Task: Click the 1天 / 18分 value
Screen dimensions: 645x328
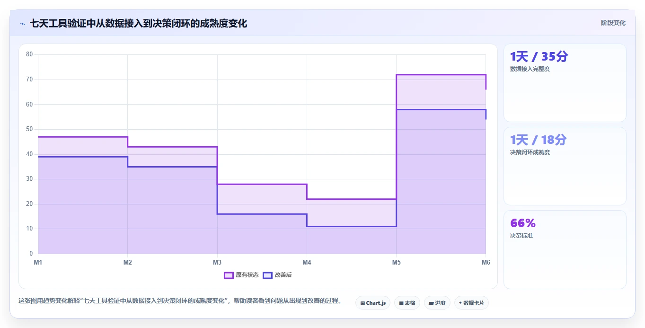Action: [x=538, y=140]
